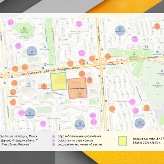Click the Орбита orange marker

click(89, 80)
